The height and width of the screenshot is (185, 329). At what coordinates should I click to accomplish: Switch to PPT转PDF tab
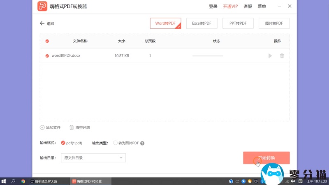click(x=238, y=23)
